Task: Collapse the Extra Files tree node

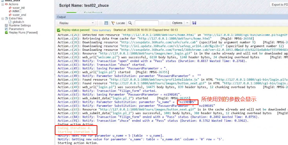Action: [3, 19]
